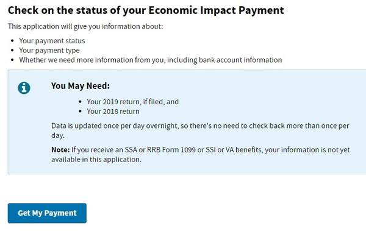Click the bullet dot before 'Your payment status'
Viewport: 366px width, 231px height.
(x=13, y=41)
